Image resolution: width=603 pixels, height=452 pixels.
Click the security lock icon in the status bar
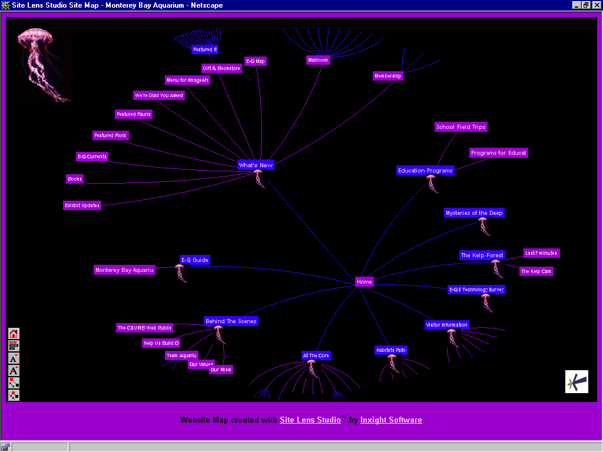pos(5,447)
